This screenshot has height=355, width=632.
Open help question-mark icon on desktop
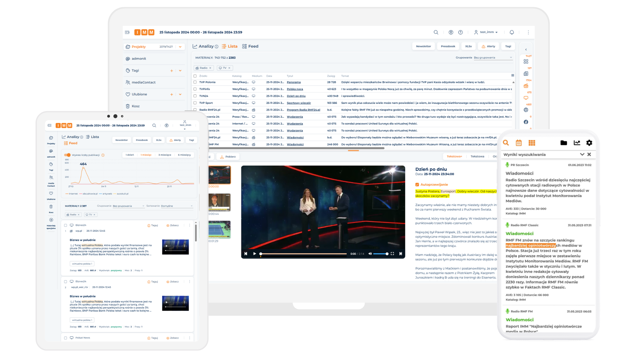point(461,32)
